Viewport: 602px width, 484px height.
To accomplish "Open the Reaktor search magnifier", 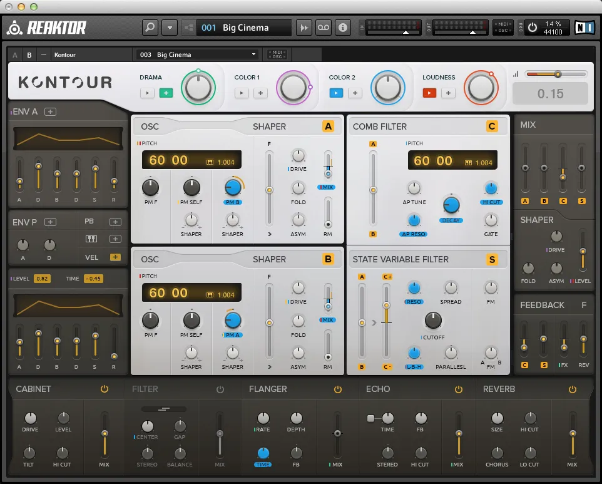I will pyautogui.click(x=150, y=28).
